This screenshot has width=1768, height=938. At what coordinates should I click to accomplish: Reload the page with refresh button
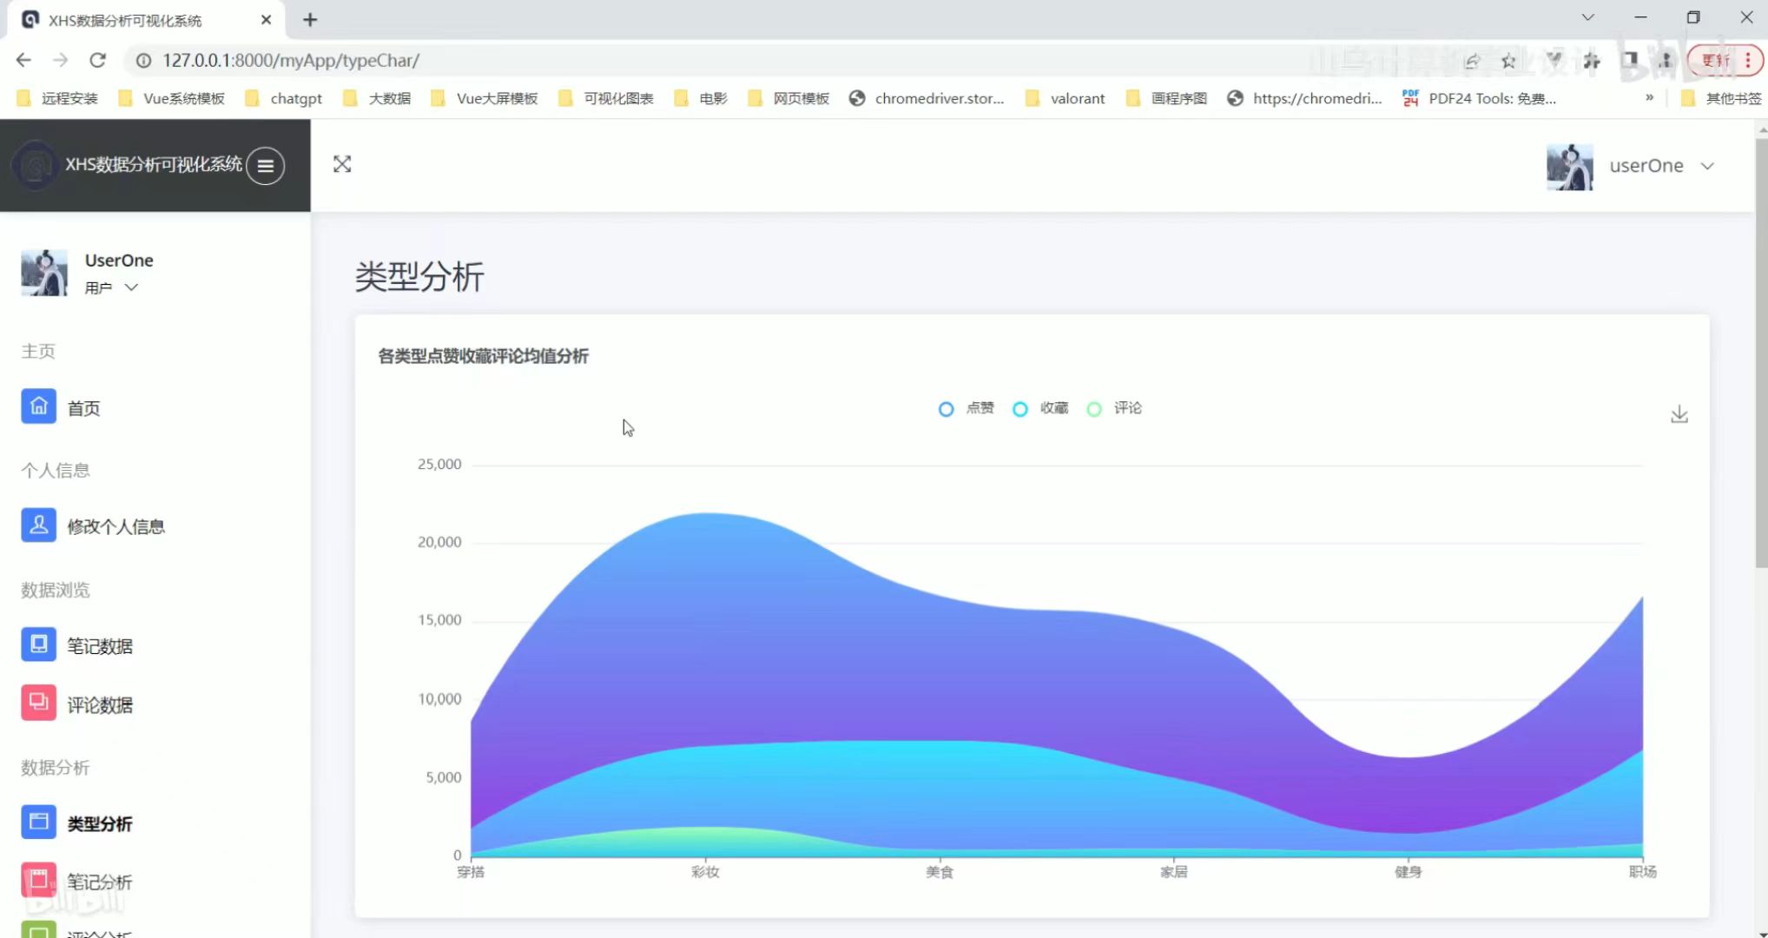[x=97, y=60]
